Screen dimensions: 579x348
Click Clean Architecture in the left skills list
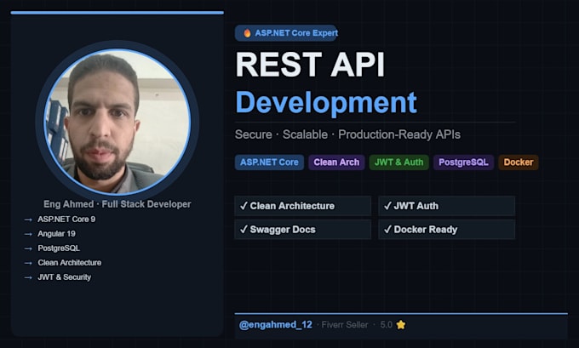70,263
